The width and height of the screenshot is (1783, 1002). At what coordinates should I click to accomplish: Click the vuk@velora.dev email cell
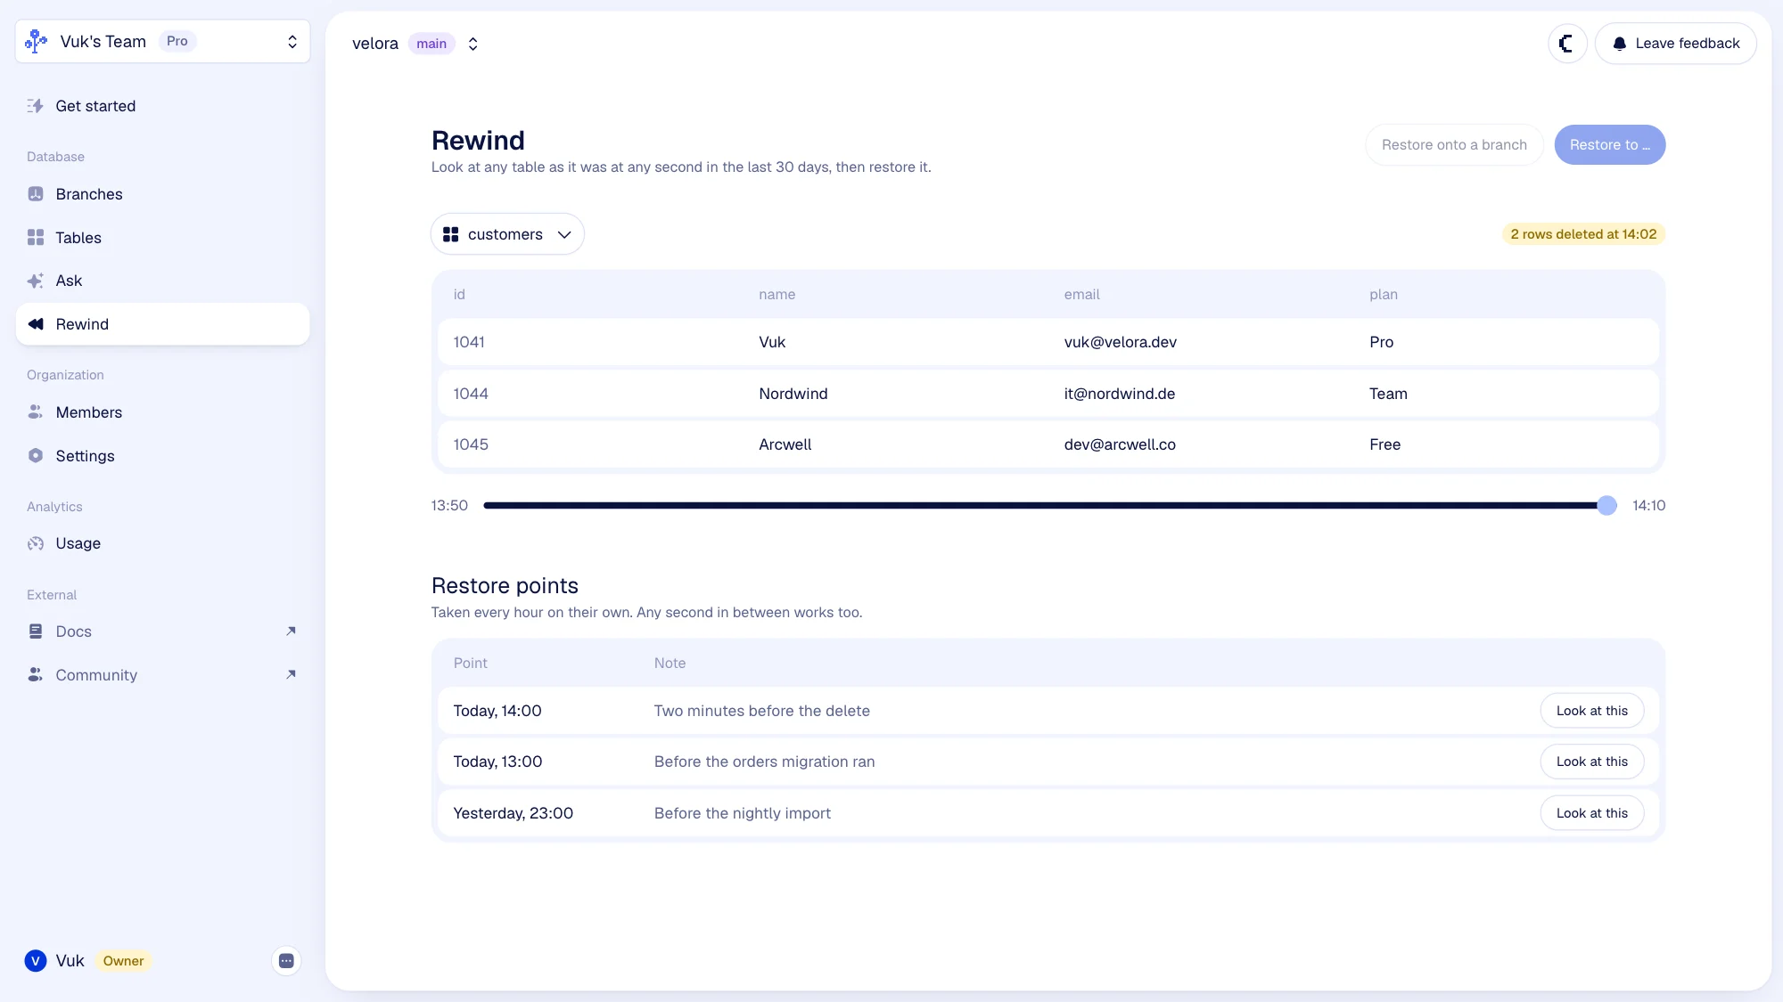(1121, 342)
